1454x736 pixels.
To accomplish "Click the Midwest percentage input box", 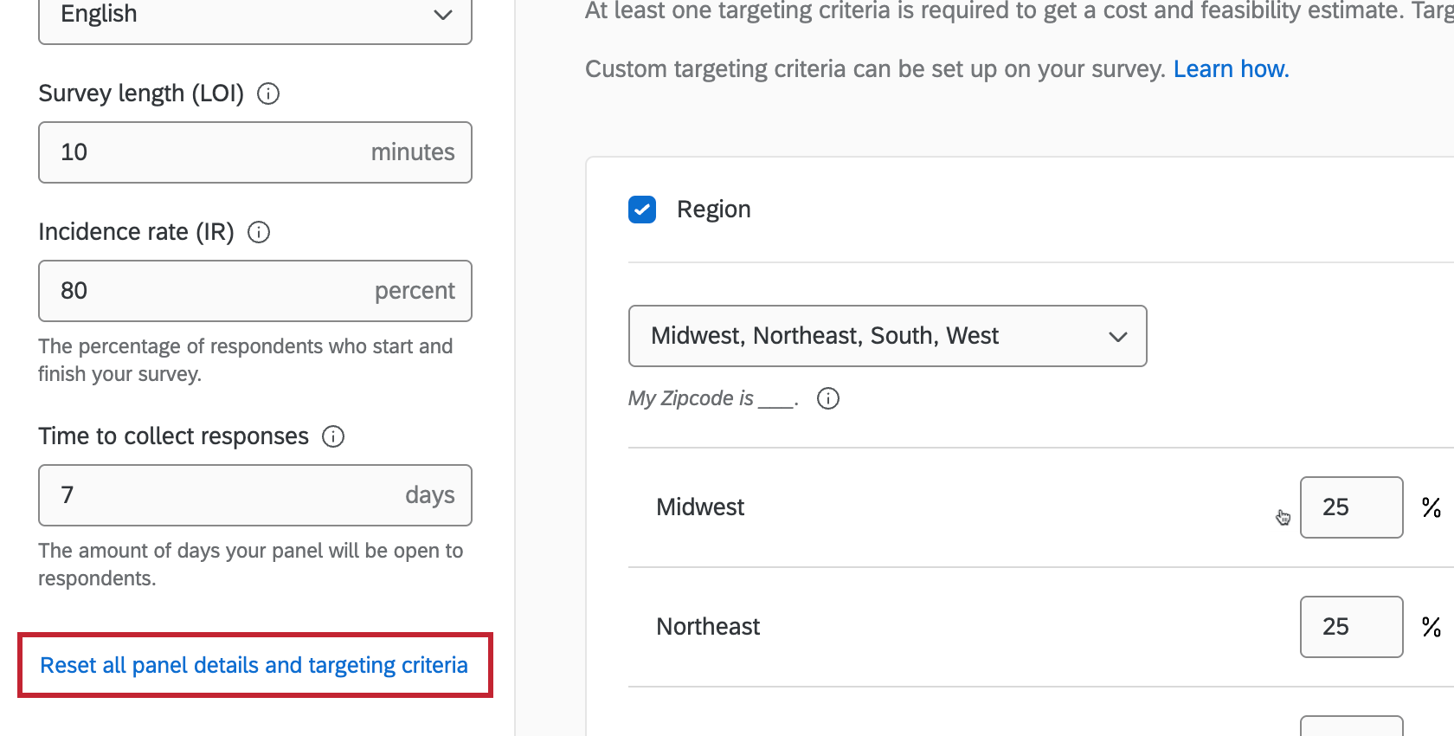I will point(1350,507).
